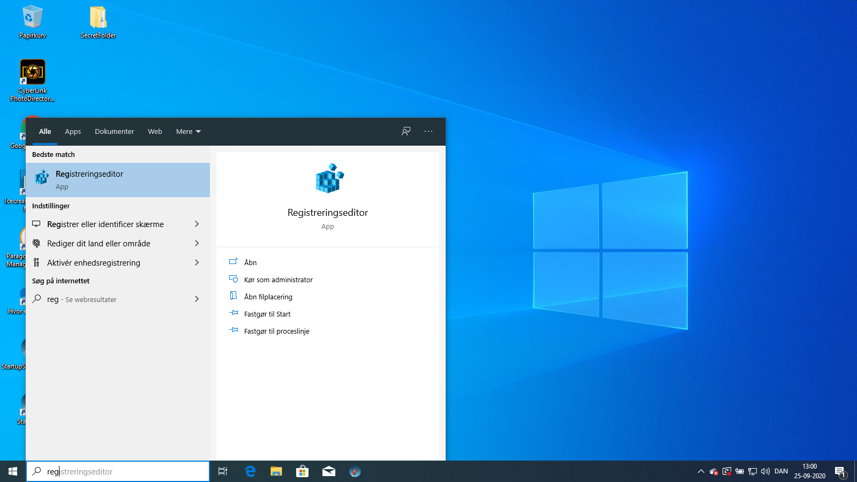This screenshot has height=482, width=857.
Task: Open search options via the three-dot menu
Action: tap(428, 131)
